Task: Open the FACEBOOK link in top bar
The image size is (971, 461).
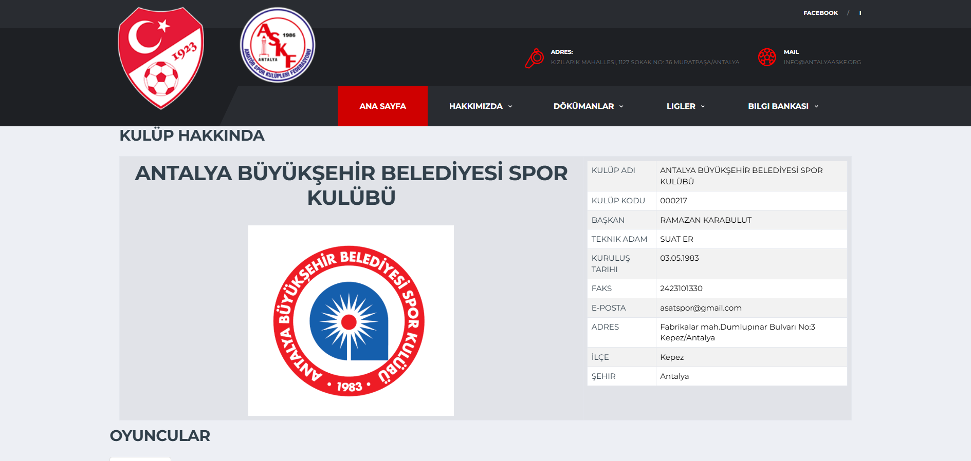Action: (x=820, y=13)
